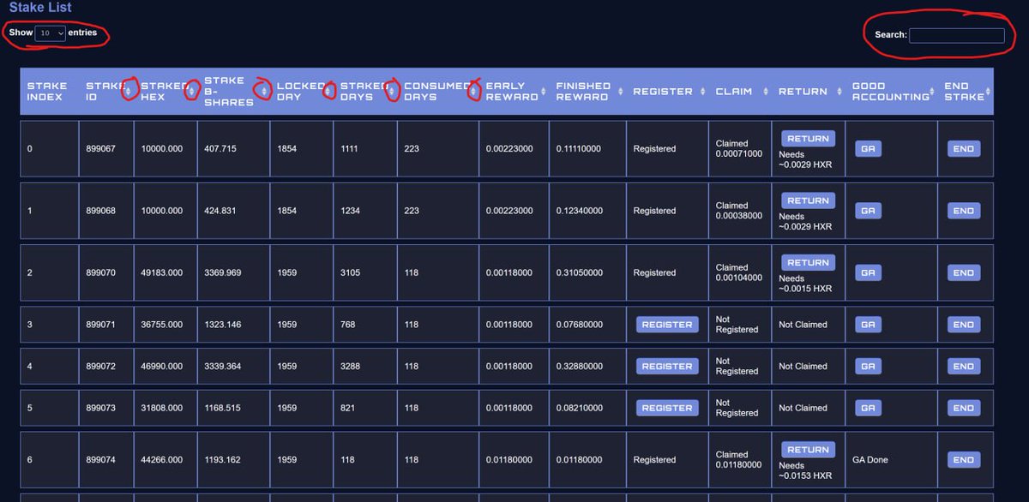Screen dimensions: 1029x502
Task: Sort by Staked Days sort arrows
Action: [392, 92]
